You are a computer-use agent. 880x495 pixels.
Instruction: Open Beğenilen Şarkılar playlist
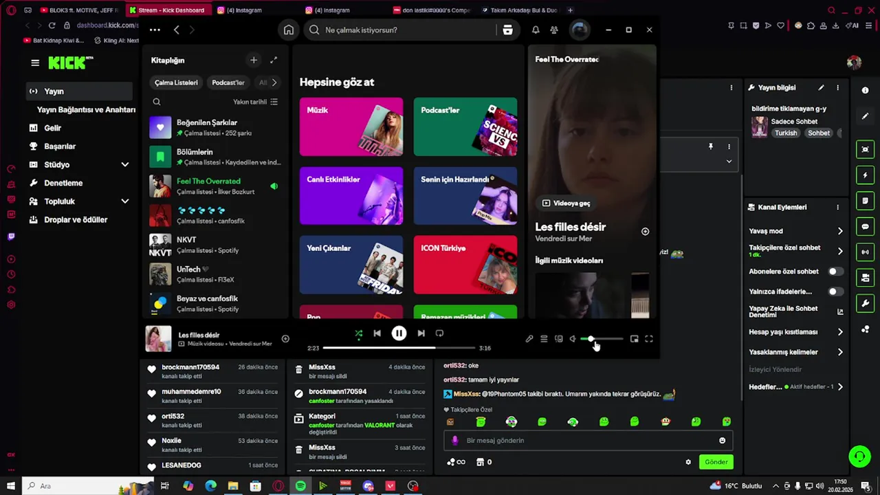pos(215,127)
